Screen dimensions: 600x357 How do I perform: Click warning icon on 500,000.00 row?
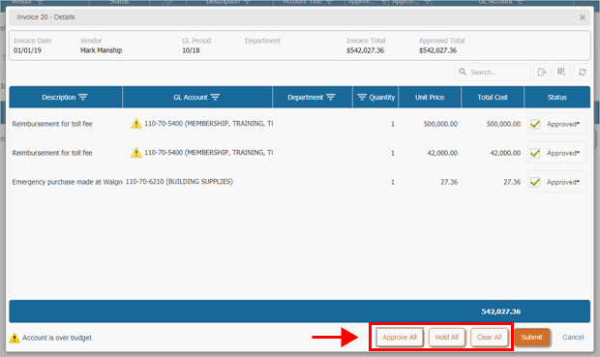[136, 124]
